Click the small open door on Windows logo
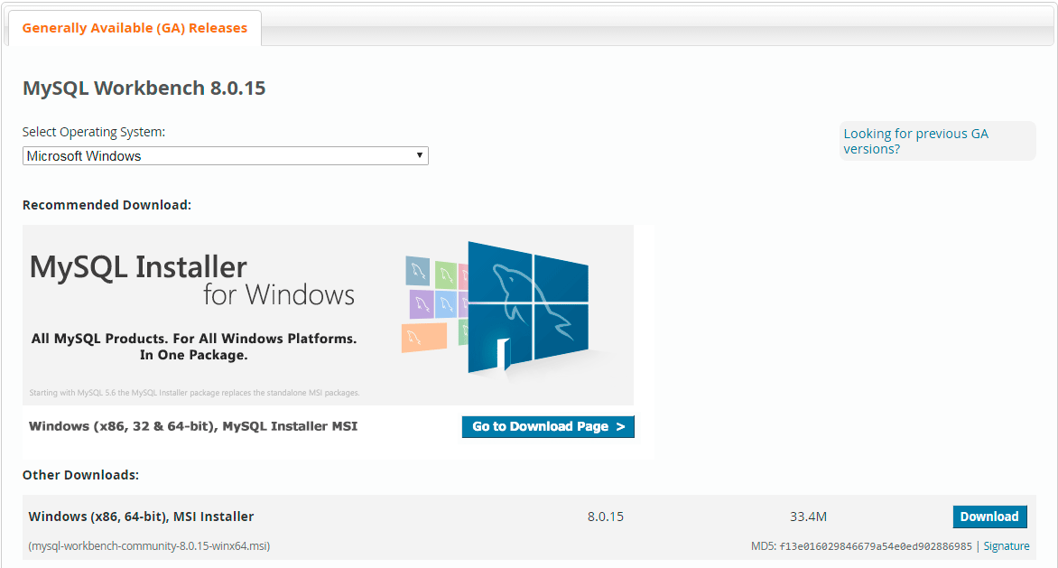 504,354
